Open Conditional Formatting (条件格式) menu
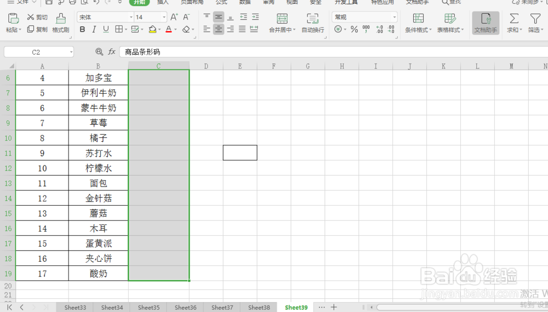 pyautogui.click(x=418, y=23)
